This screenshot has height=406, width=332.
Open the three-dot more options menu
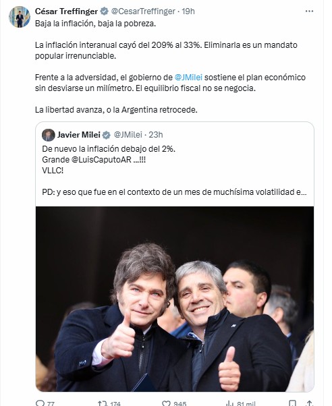click(x=309, y=11)
